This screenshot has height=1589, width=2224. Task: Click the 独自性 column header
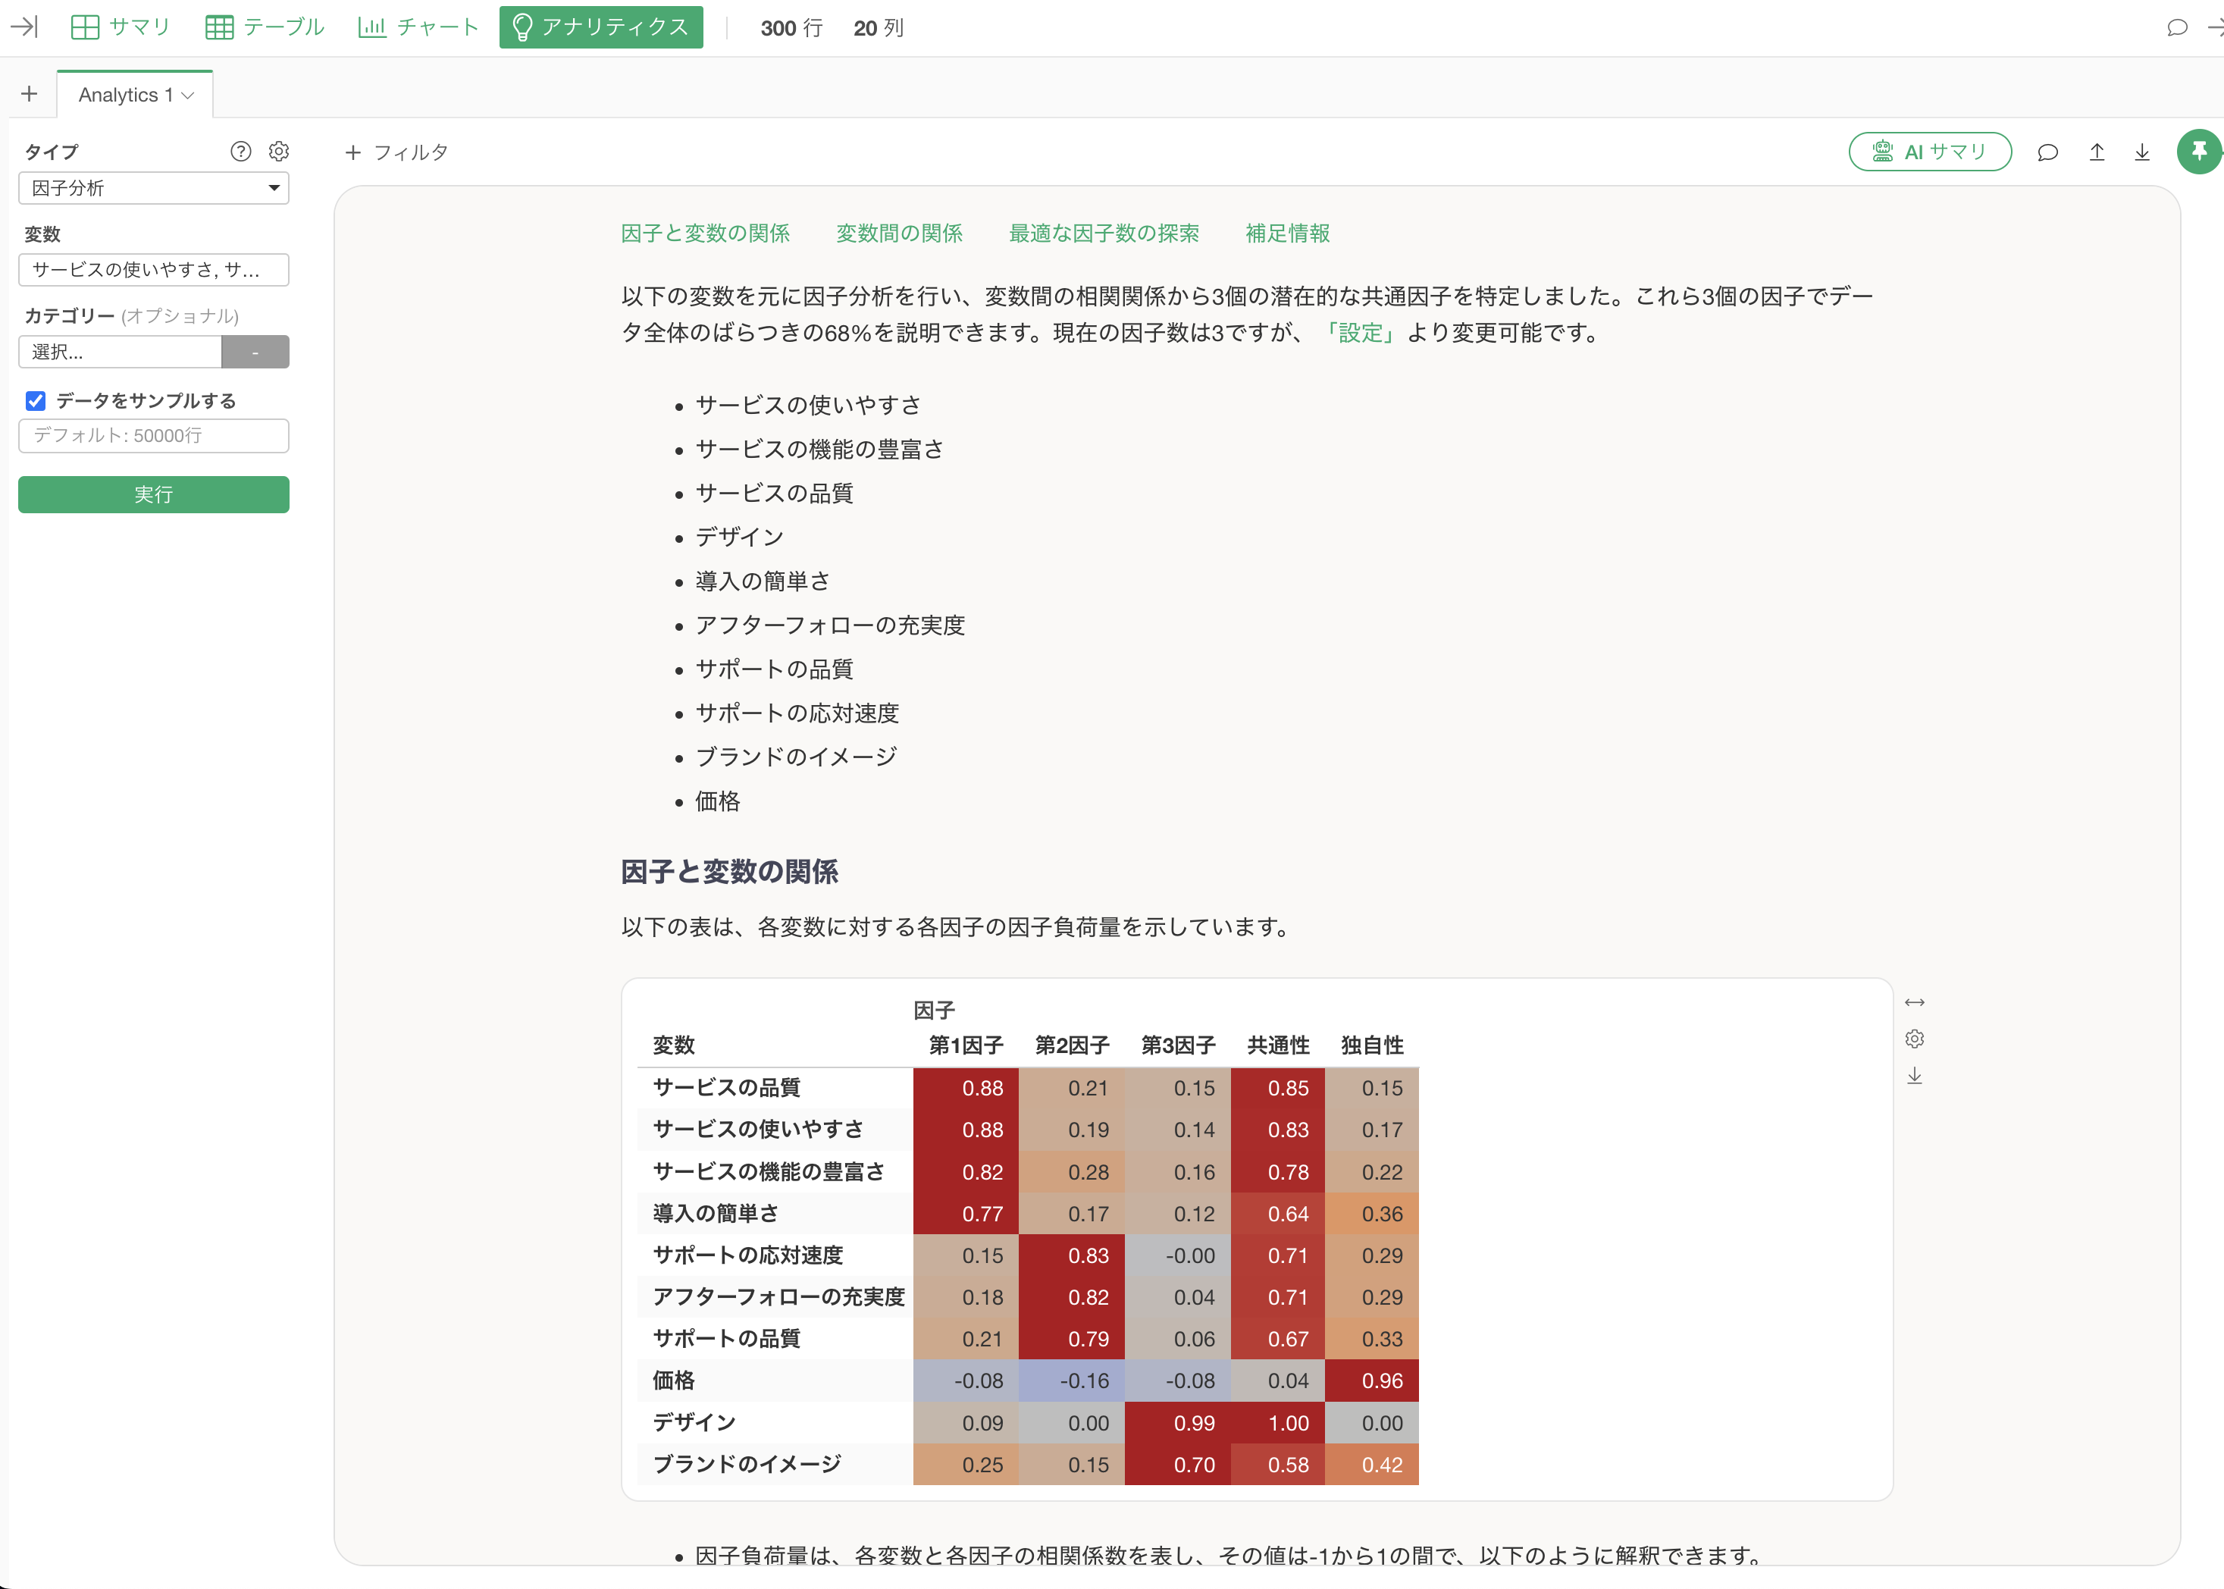point(1372,1045)
